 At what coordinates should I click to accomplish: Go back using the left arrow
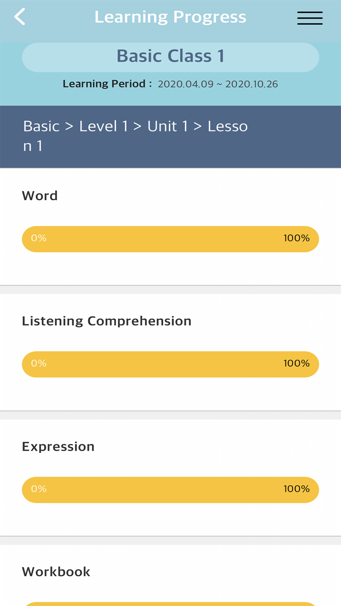[x=19, y=17]
